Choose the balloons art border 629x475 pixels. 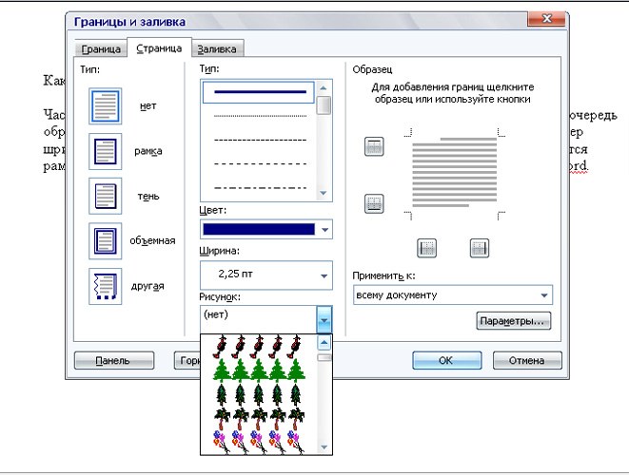[258, 443]
